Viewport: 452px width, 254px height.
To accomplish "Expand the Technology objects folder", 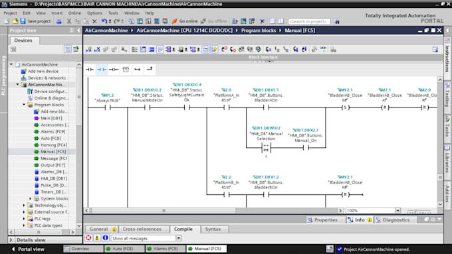I will (24, 205).
